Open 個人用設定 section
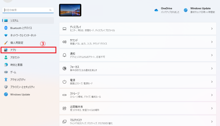The width and height of the screenshot is (220, 126). coord(28,43)
